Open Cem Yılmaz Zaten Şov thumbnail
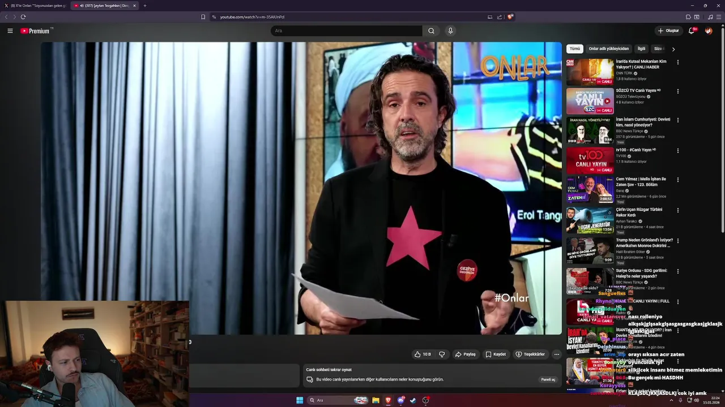 pos(590,189)
